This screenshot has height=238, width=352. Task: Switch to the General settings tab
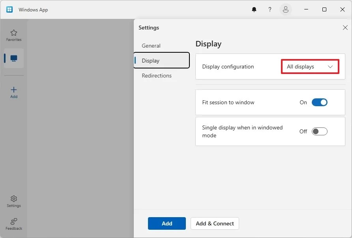pyautogui.click(x=151, y=46)
